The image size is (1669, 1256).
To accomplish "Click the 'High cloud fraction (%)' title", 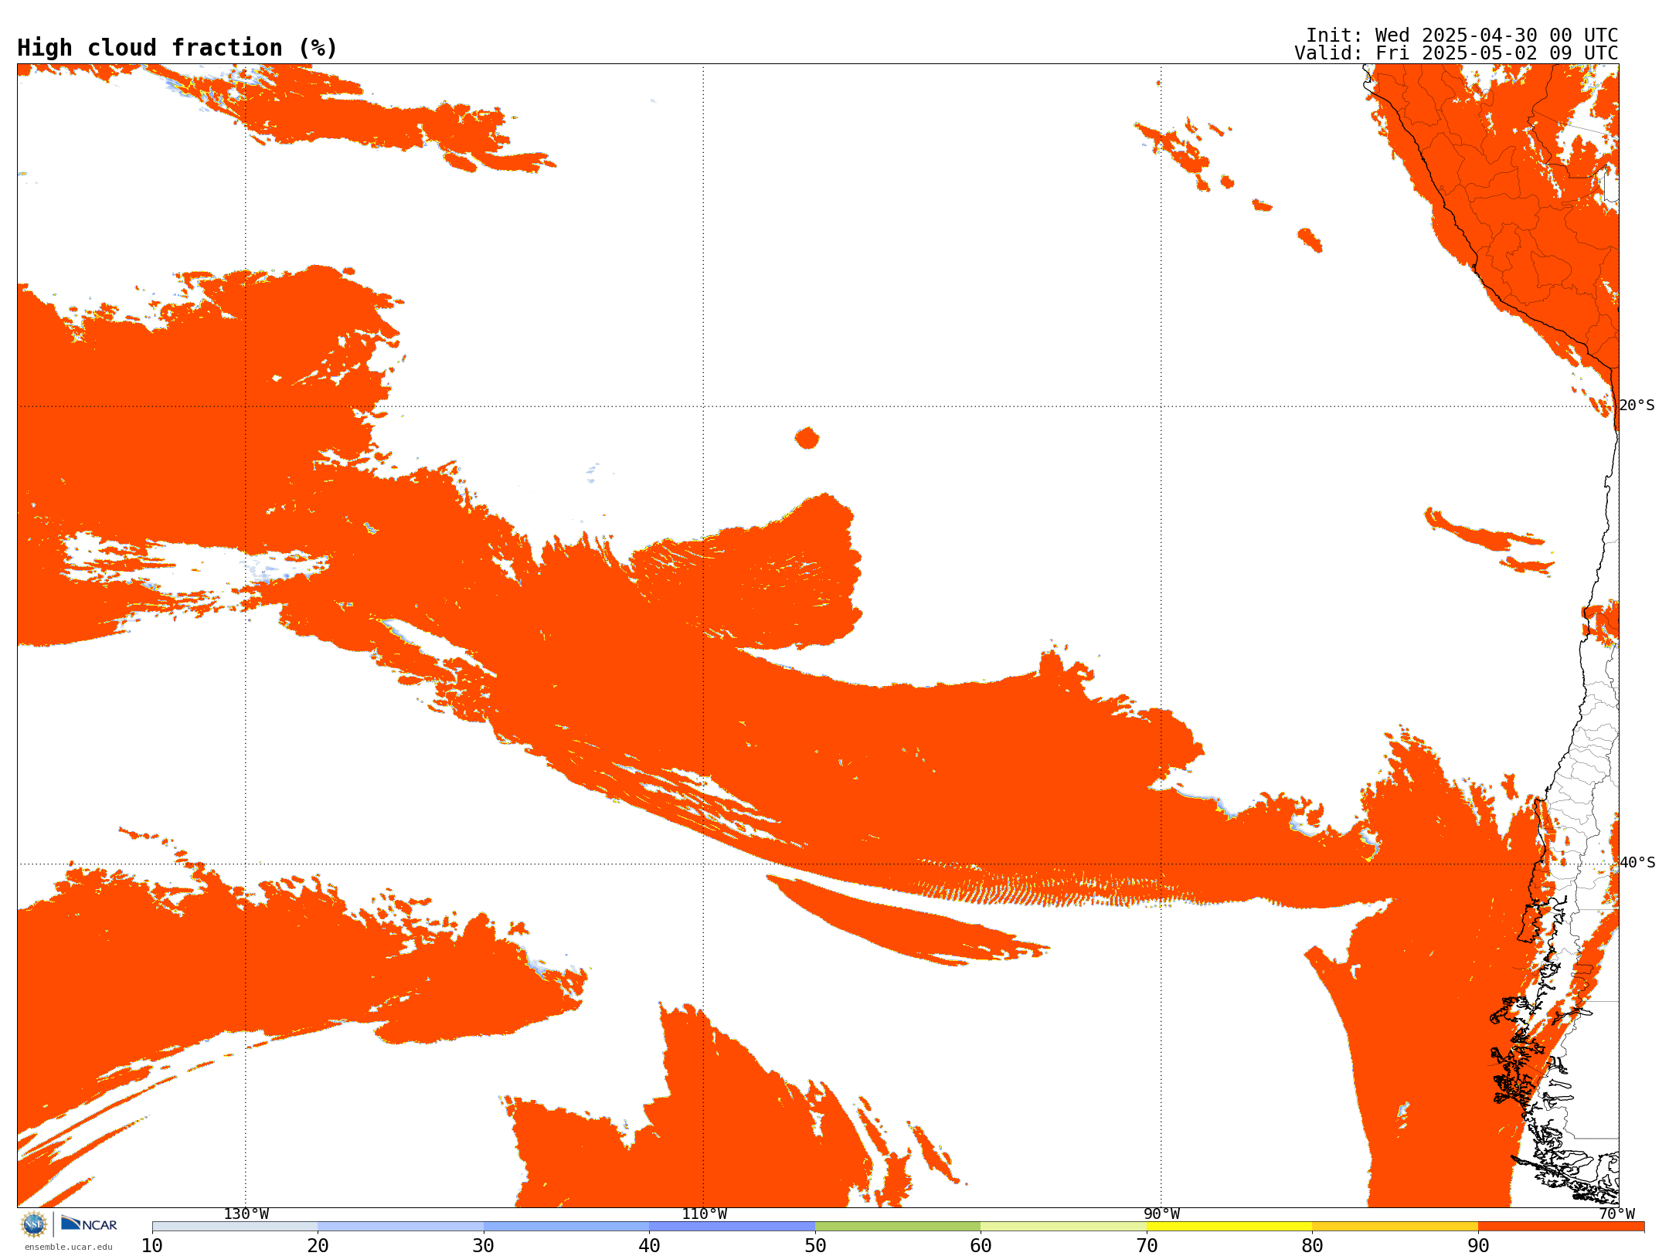I will click(177, 48).
